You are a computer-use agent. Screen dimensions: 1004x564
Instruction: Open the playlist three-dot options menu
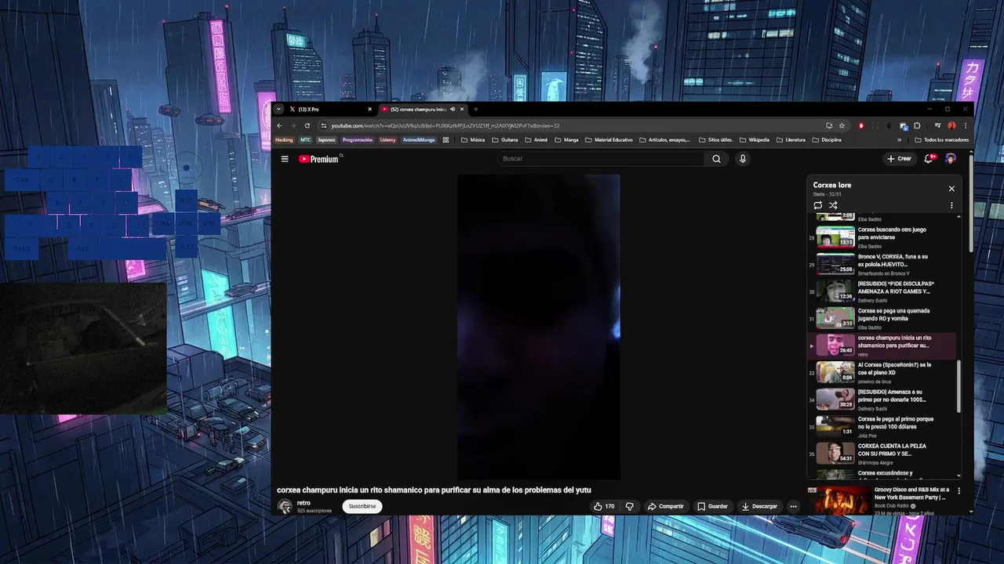pyautogui.click(x=951, y=205)
